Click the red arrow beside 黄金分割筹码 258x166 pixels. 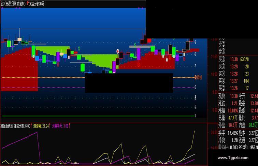28,3
